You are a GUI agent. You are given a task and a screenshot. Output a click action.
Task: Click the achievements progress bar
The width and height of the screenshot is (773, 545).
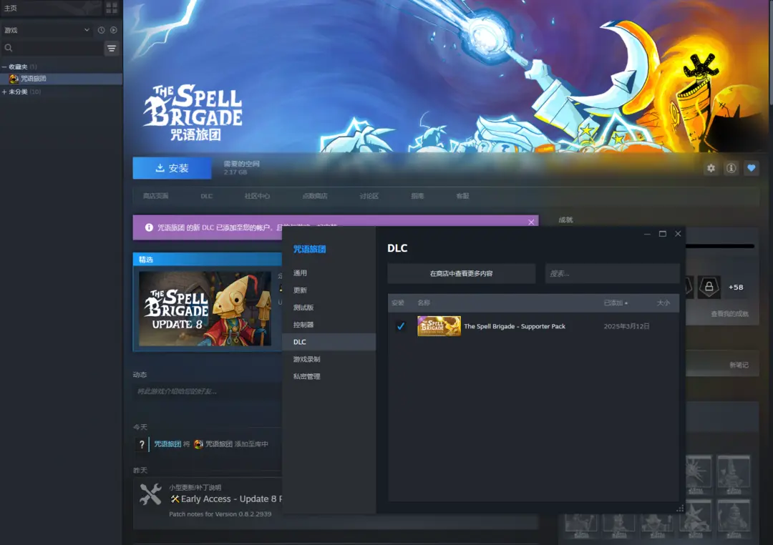720,246
